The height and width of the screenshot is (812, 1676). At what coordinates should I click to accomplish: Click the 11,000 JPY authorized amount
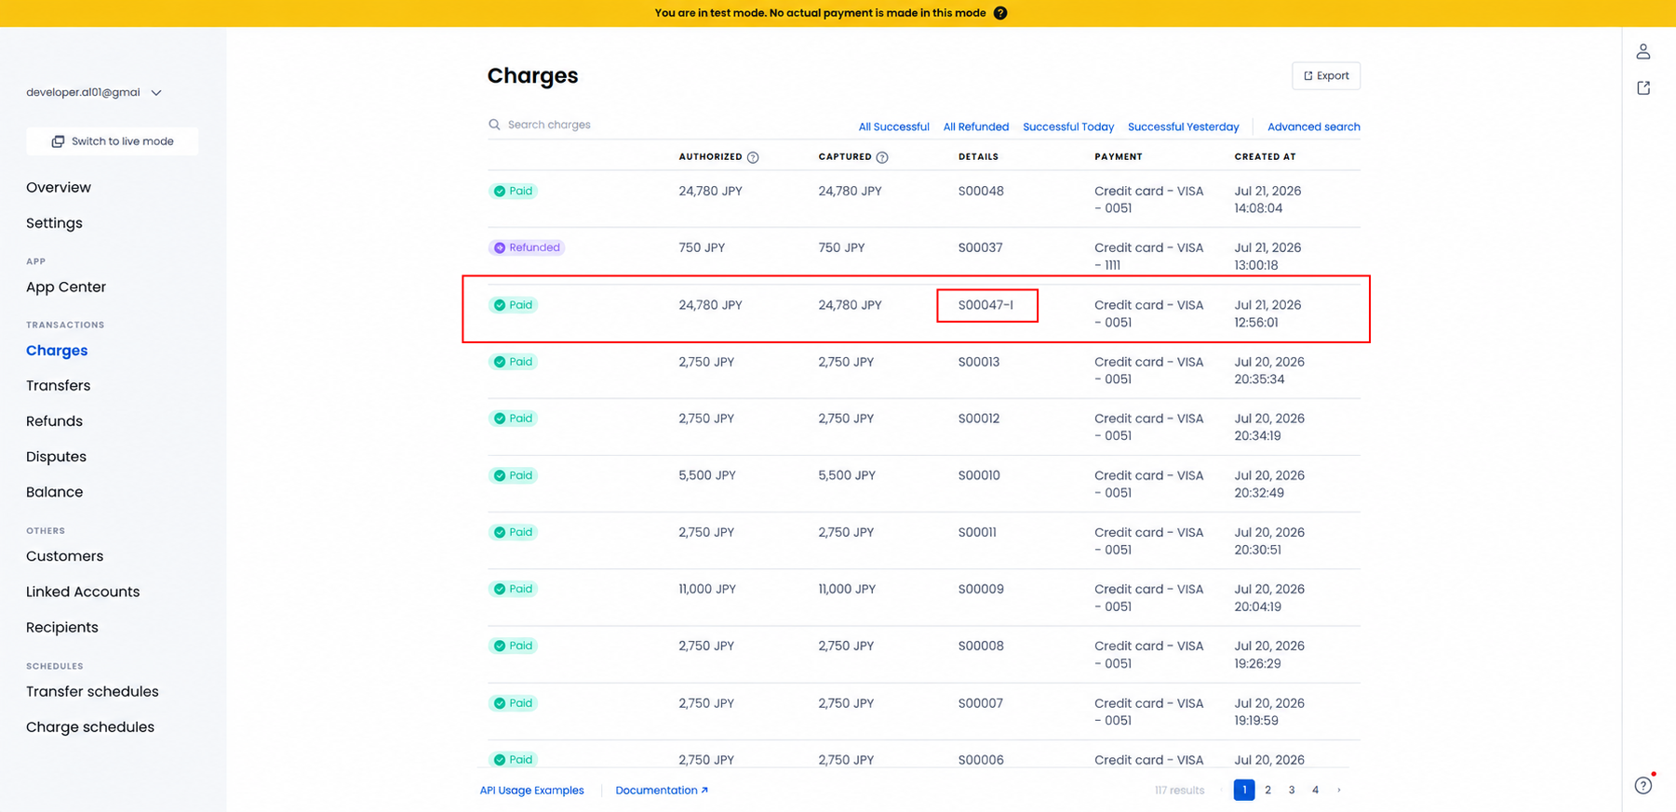(x=707, y=589)
